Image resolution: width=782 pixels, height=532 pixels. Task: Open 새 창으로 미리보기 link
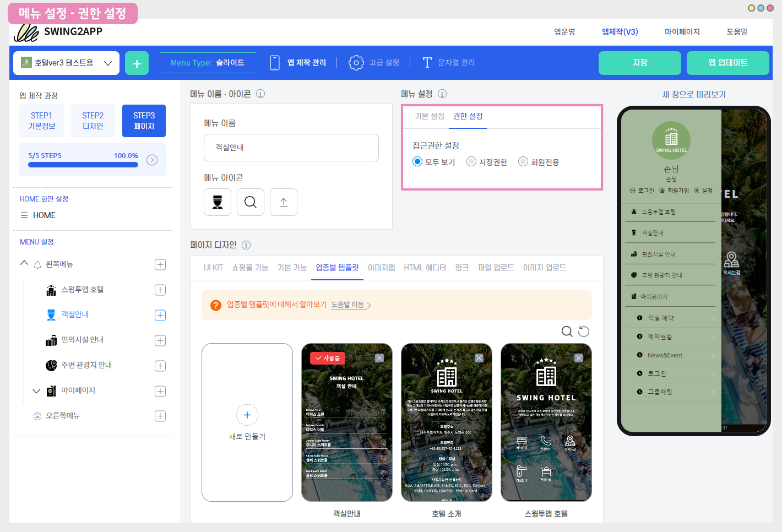694,95
